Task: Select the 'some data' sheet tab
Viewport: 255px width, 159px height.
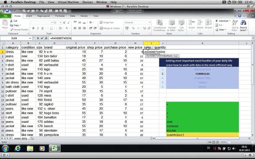Action: click(x=20, y=138)
